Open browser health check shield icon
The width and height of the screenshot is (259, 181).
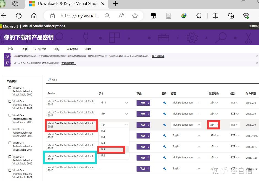[246, 16]
